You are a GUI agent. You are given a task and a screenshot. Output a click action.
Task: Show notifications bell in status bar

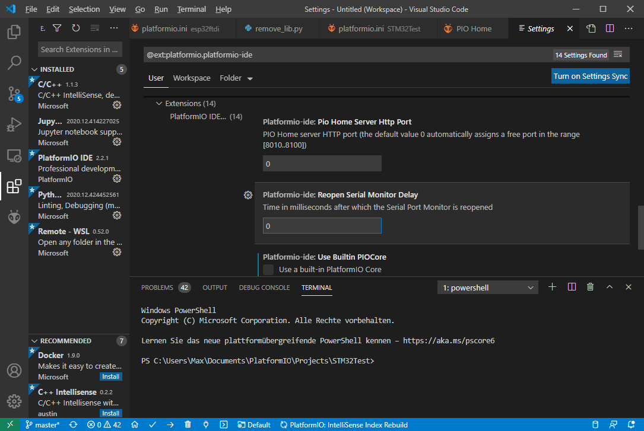[632, 424]
